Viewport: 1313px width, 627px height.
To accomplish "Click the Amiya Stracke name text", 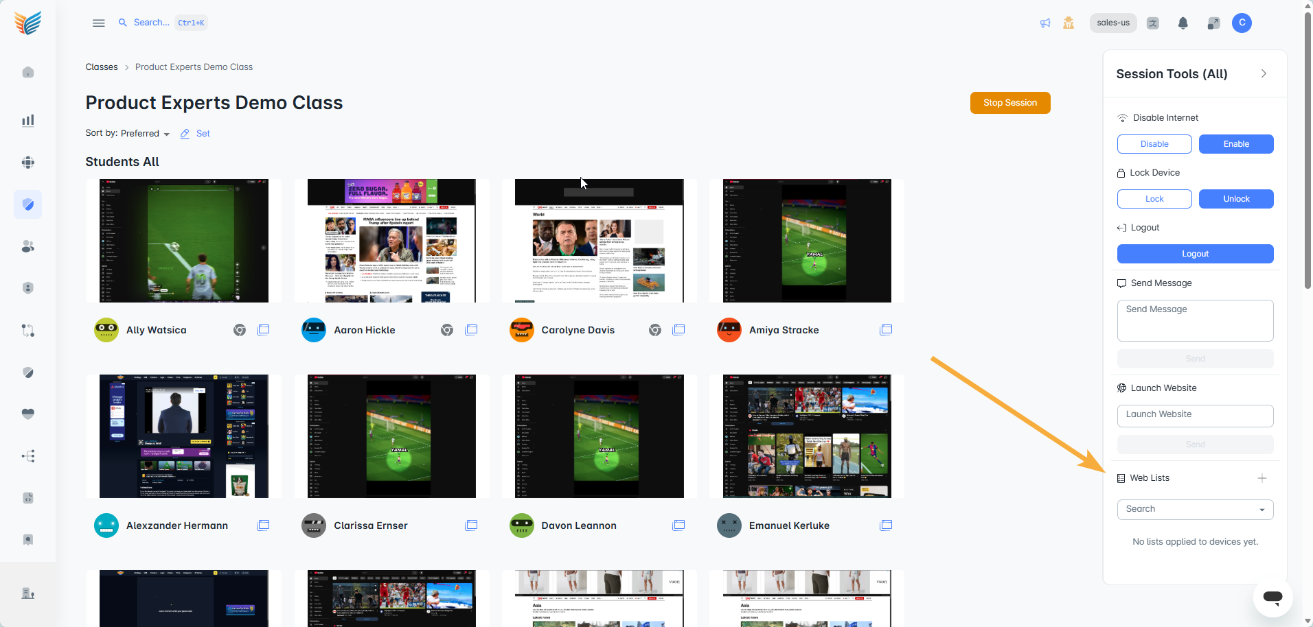I will coord(784,330).
